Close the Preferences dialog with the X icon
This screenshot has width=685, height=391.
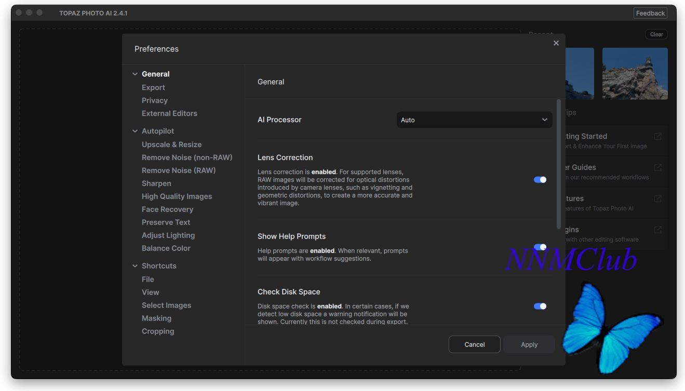click(556, 43)
